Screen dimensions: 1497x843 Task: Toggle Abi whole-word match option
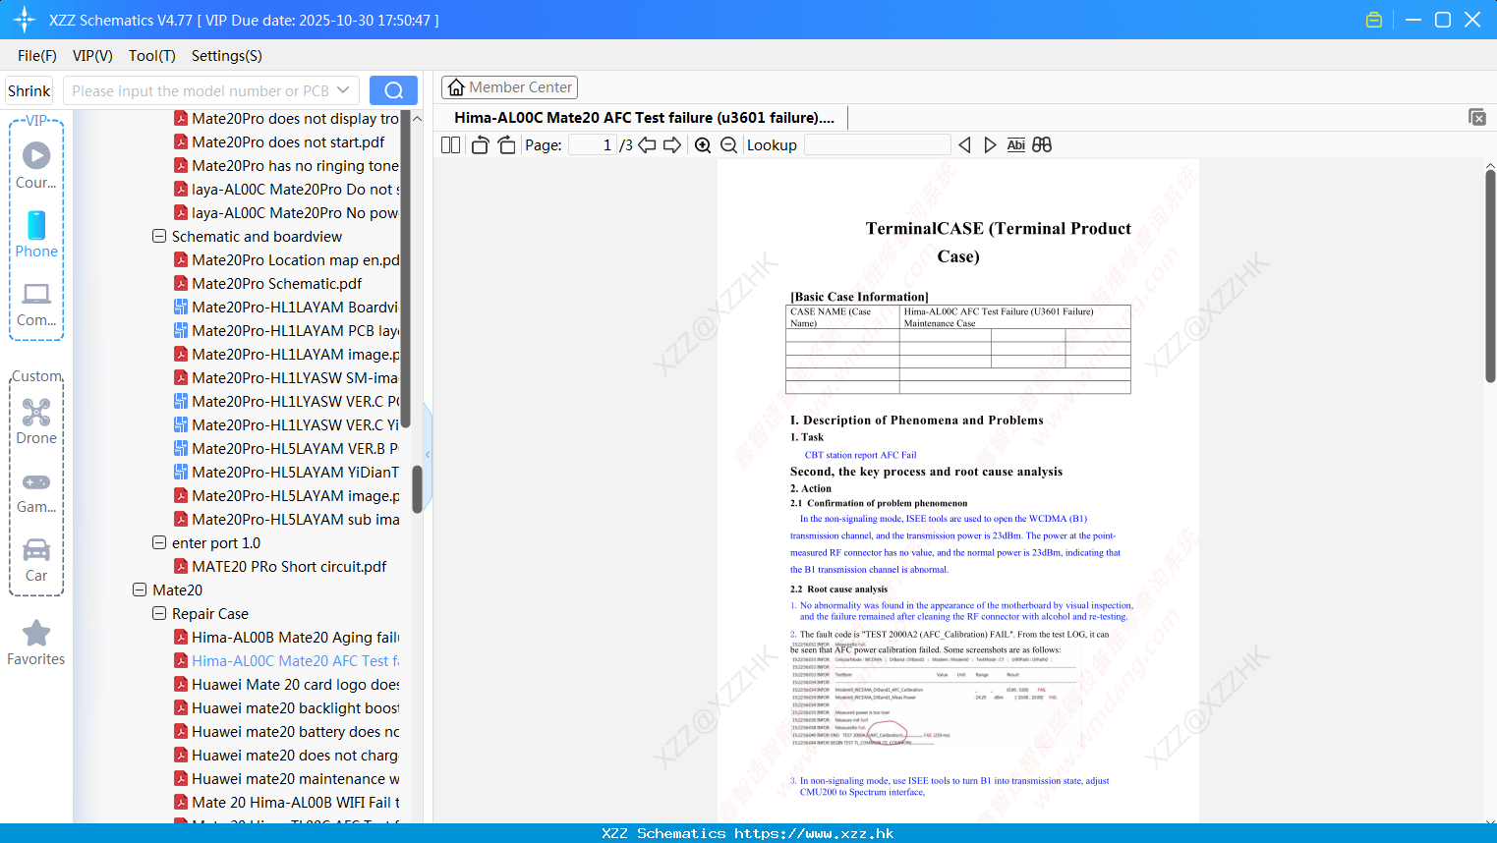[1015, 145]
